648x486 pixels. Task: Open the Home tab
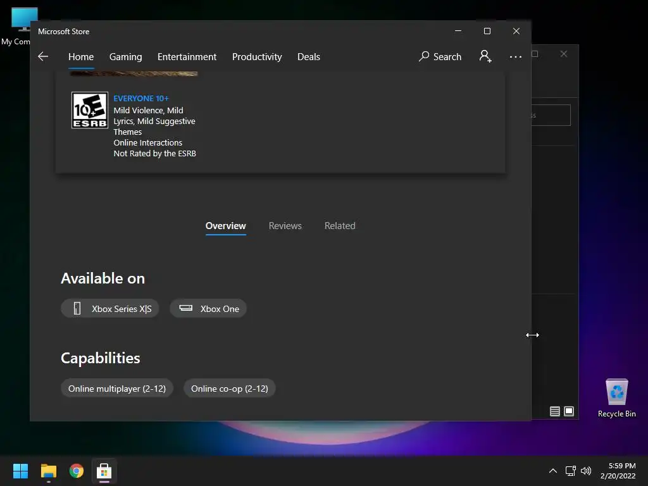pos(81,56)
